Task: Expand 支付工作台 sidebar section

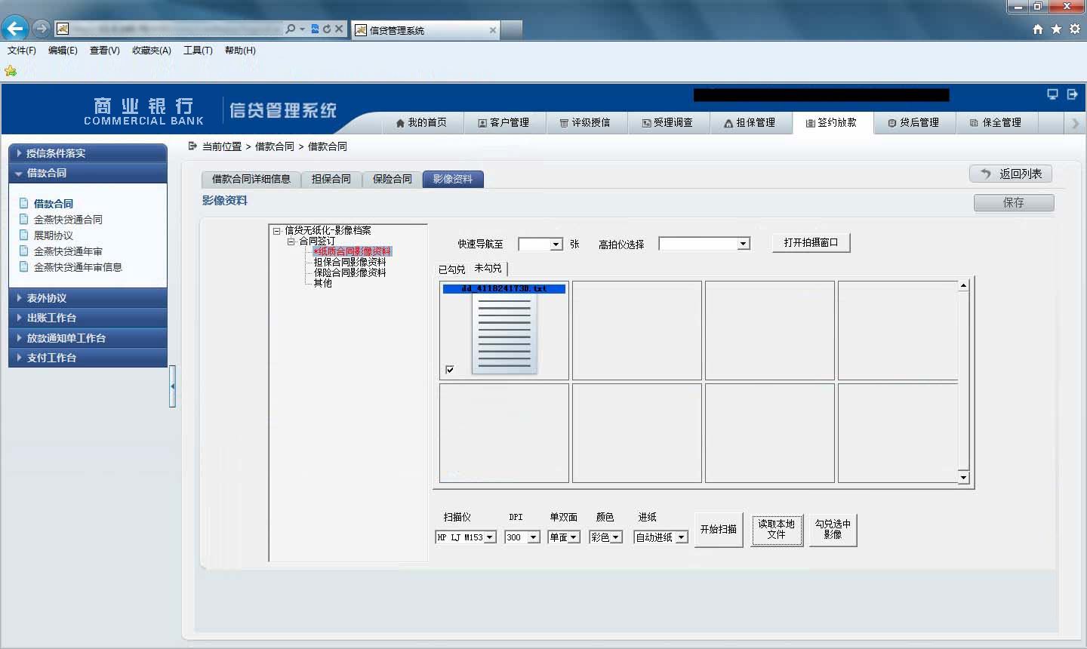Action: 88,358
